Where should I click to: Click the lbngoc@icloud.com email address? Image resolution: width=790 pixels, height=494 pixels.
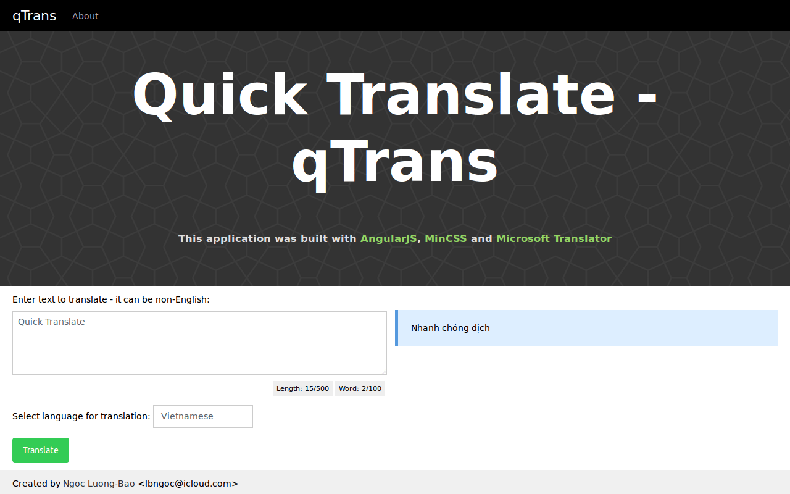(188, 484)
